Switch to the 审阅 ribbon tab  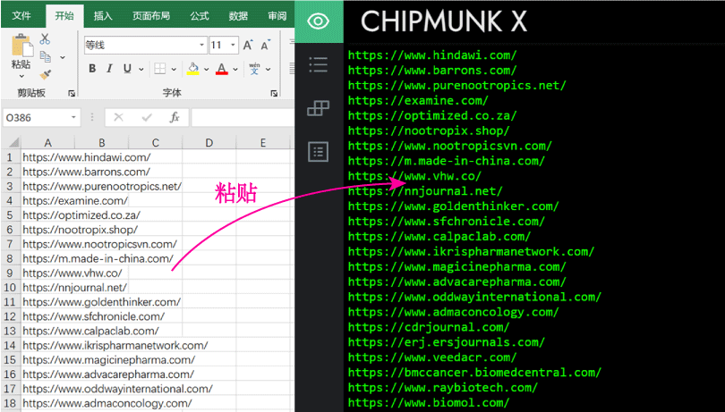coord(277,16)
